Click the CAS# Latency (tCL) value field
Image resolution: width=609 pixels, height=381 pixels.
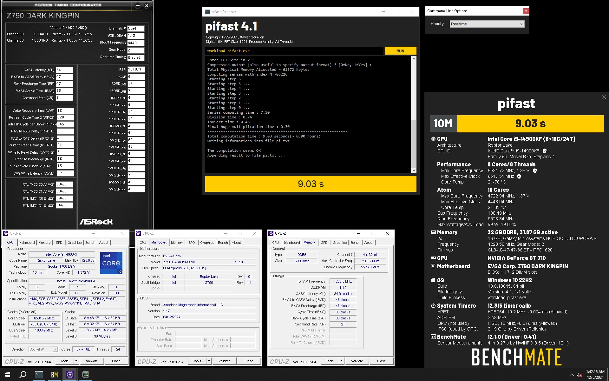point(64,70)
